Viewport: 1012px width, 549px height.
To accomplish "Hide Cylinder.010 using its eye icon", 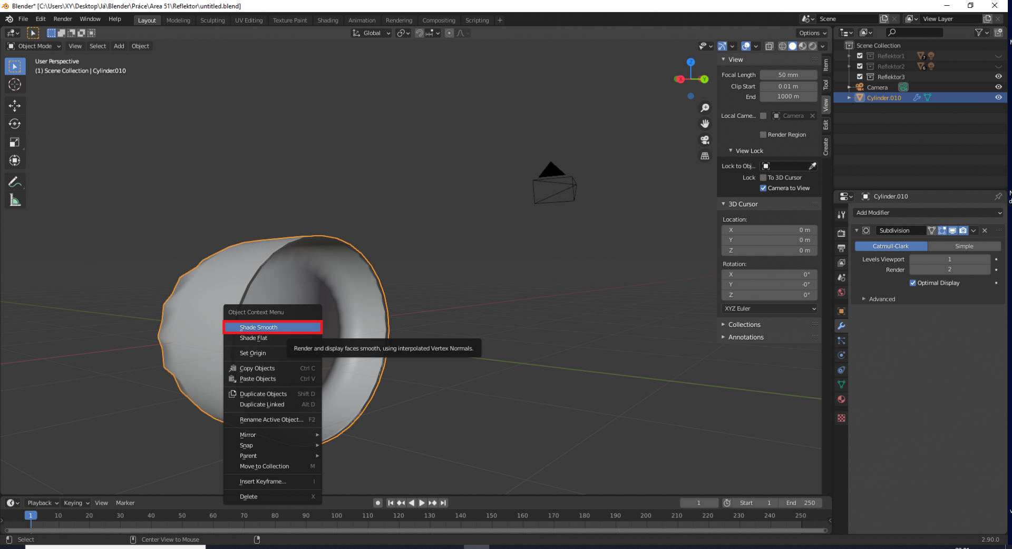I will 998,97.
